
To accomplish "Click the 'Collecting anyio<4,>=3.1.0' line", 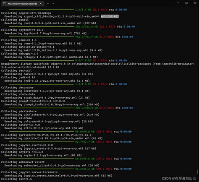I will pos(22,152).
